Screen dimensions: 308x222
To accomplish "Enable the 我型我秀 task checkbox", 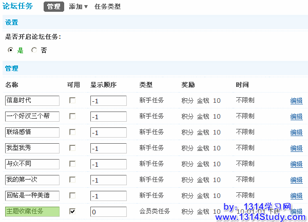I will [72, 148].
